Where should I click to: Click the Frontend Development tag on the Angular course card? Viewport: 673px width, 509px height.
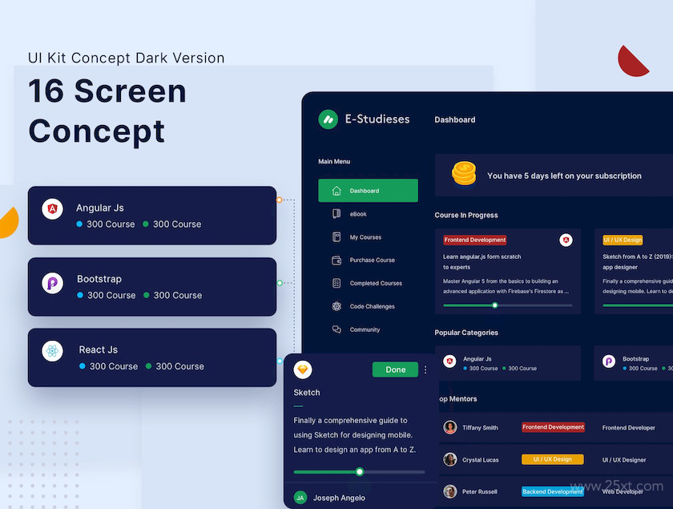[x=474, y=240]
